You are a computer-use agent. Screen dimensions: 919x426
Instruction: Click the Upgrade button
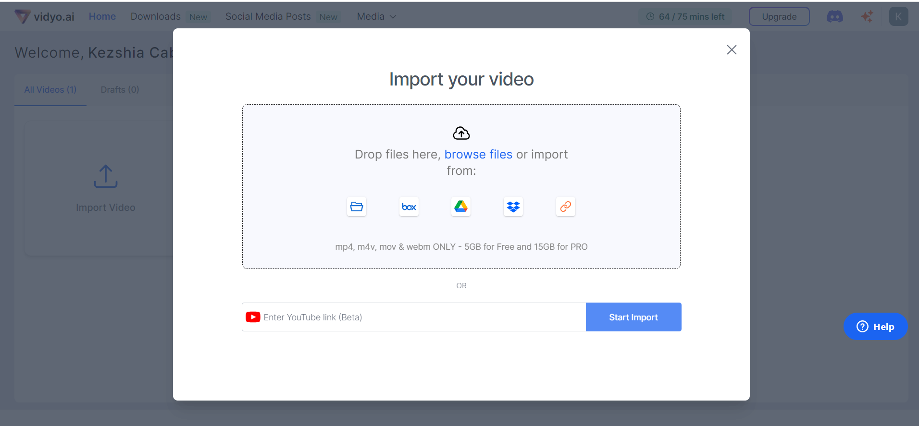779,17
